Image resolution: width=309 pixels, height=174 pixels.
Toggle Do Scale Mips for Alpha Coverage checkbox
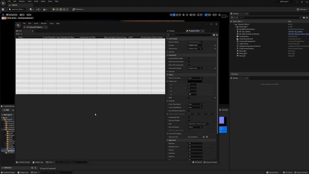click(x=189, y=111)
